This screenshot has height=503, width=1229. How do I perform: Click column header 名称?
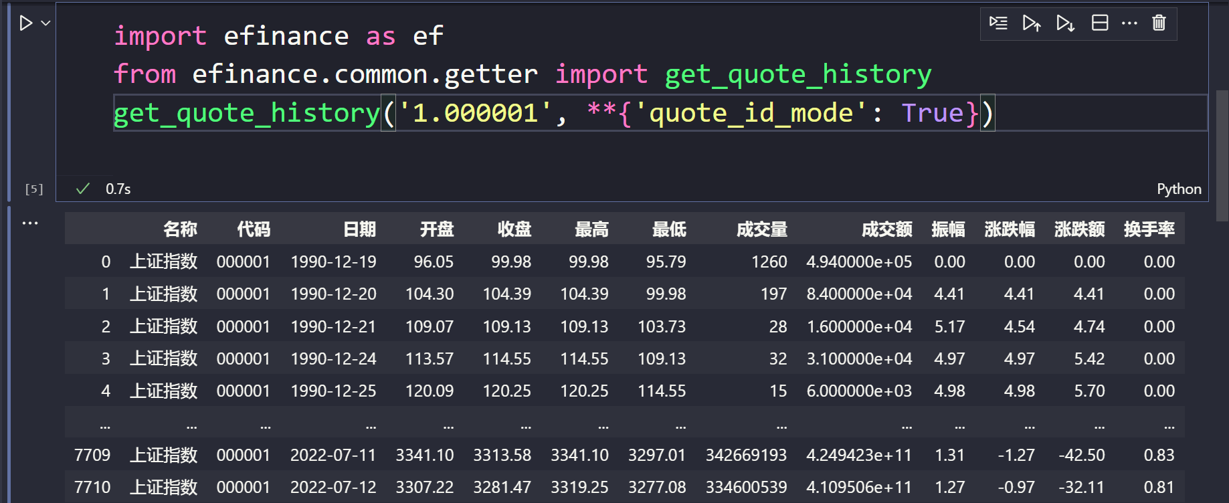pos(180,229)
